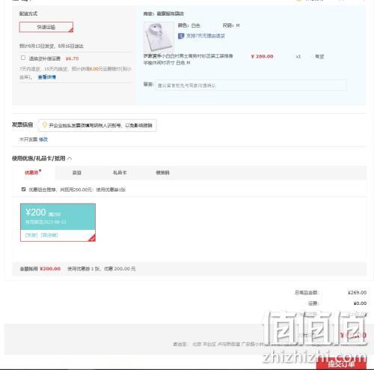Screen dimensions: 374x370
Task: Select the 优惠券 tab
Action: [x=33, y=172]
